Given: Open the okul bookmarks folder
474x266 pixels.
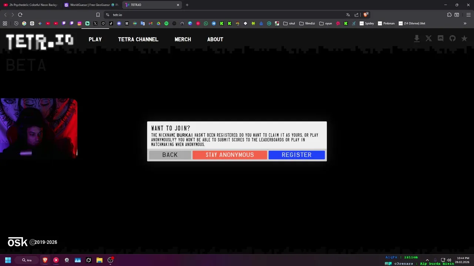Looking at the screenshot, I should pos(289,23).
